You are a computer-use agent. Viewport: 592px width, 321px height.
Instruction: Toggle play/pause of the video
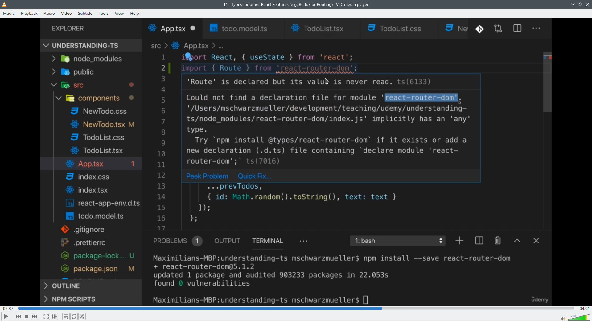tap(6, 316)
